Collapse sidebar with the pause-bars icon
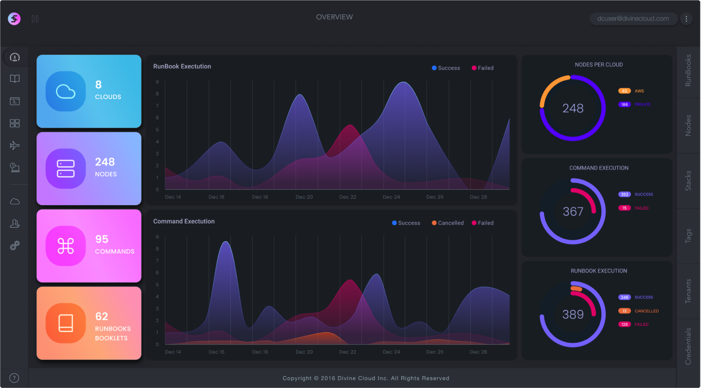The height and width of the screenshot is (388, 701). (35, 19)
